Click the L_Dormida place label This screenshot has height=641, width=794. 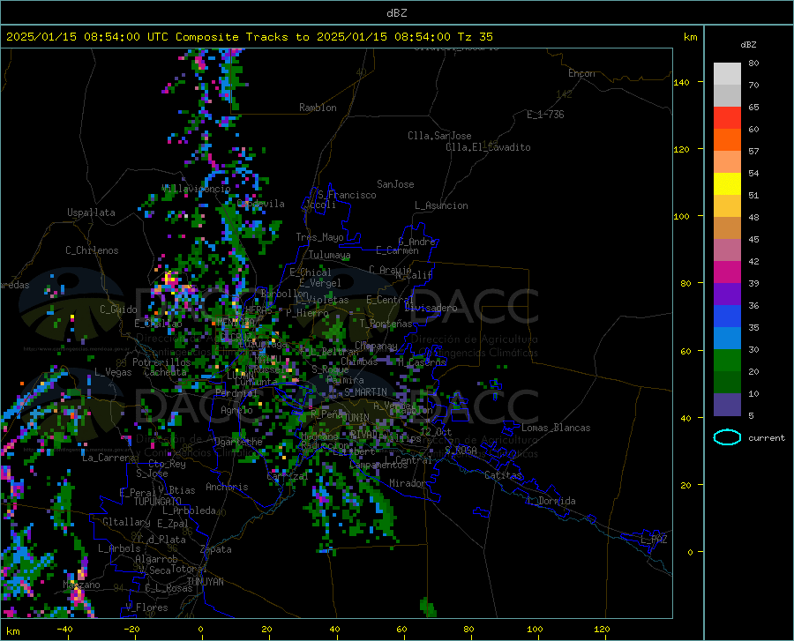click(x=551, y=501)
